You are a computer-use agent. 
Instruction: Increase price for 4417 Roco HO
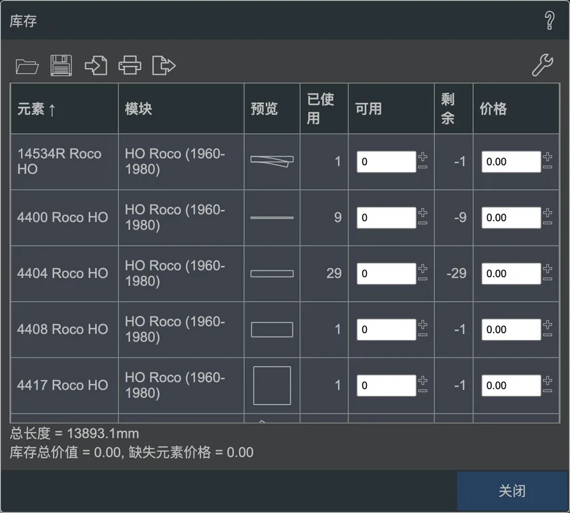coord(547,381)
